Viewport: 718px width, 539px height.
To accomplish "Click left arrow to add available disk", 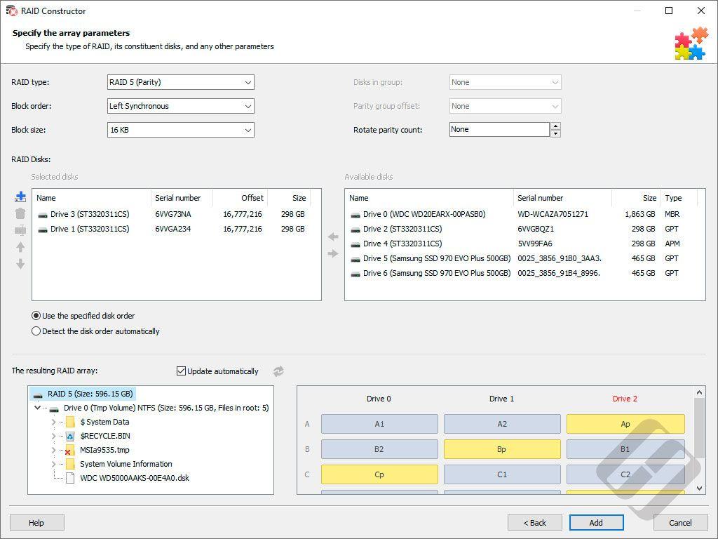I will (x=333, y=237).
